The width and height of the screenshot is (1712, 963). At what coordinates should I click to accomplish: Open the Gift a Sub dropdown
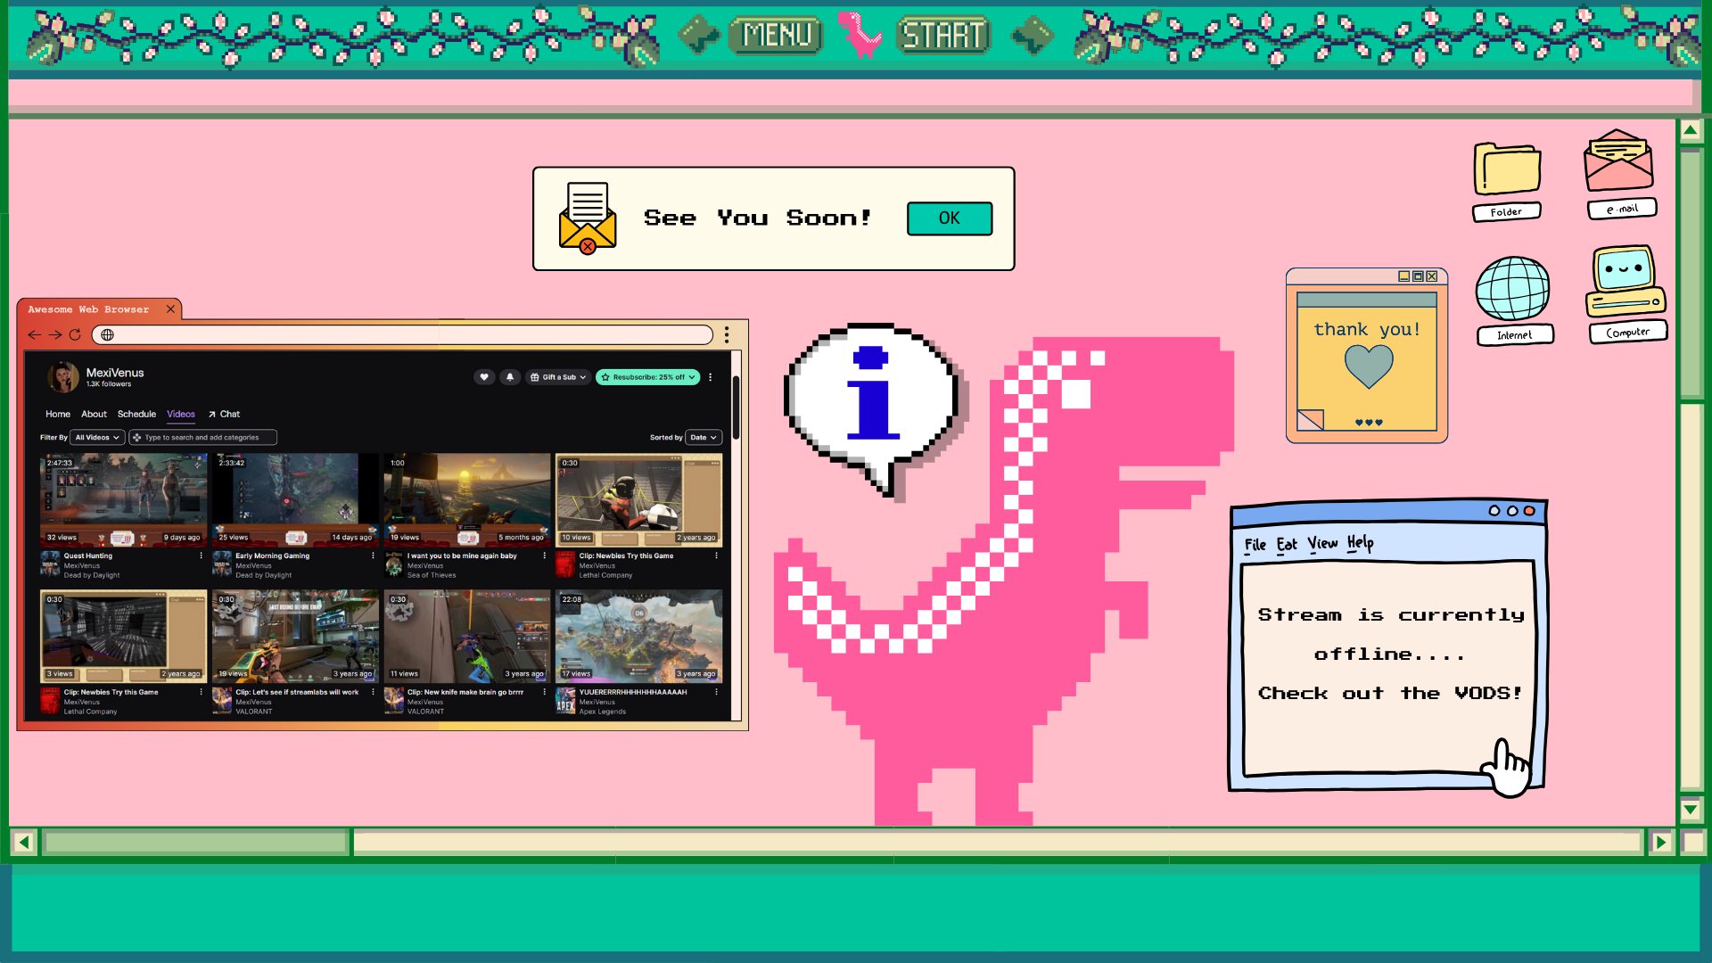pos(559,377)
